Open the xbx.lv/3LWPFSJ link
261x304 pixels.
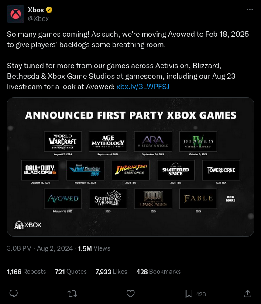143,87
